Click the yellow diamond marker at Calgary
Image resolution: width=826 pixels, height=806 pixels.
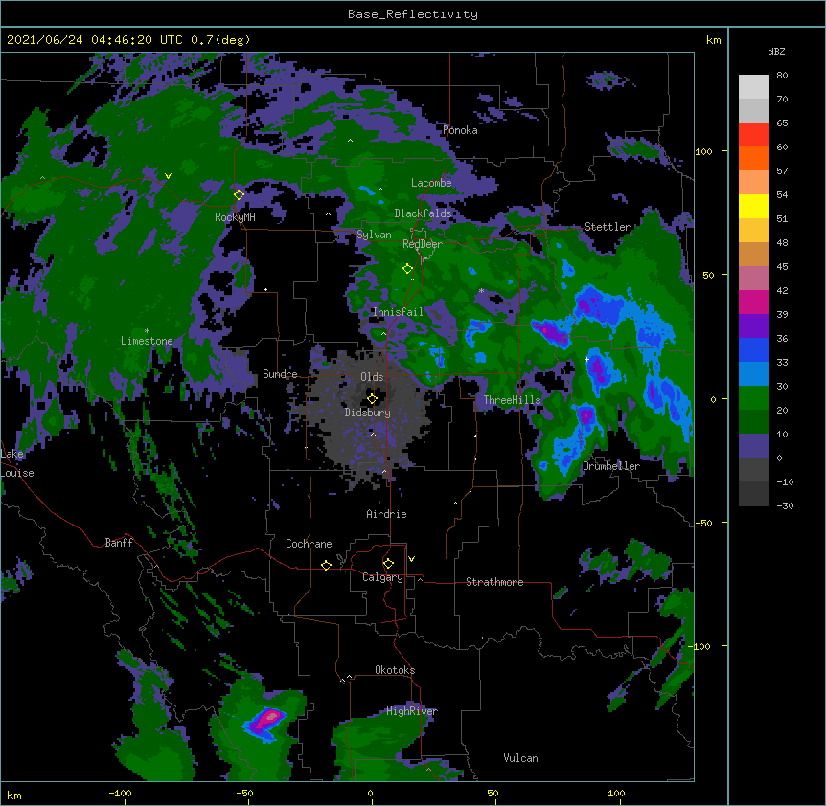388,564
